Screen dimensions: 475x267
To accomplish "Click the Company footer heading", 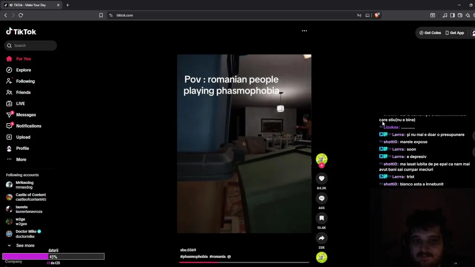I will click(x=13, y=261).
